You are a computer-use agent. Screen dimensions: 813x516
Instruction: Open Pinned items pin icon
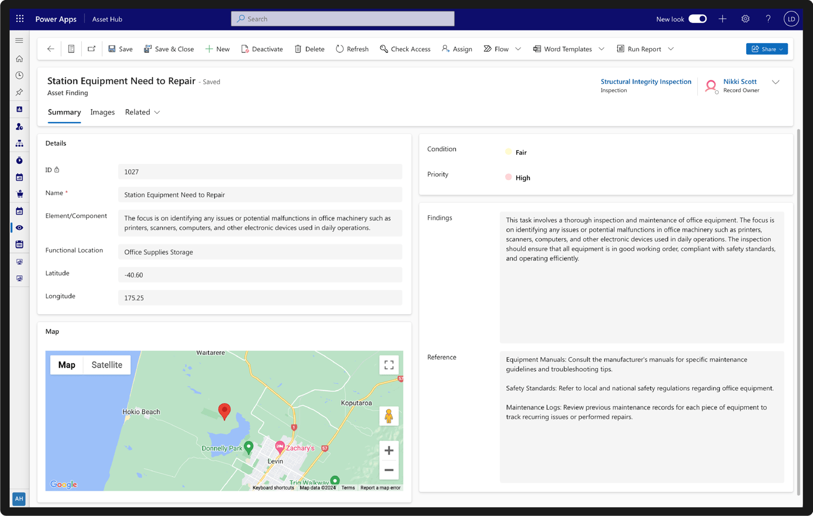point(20,92)
